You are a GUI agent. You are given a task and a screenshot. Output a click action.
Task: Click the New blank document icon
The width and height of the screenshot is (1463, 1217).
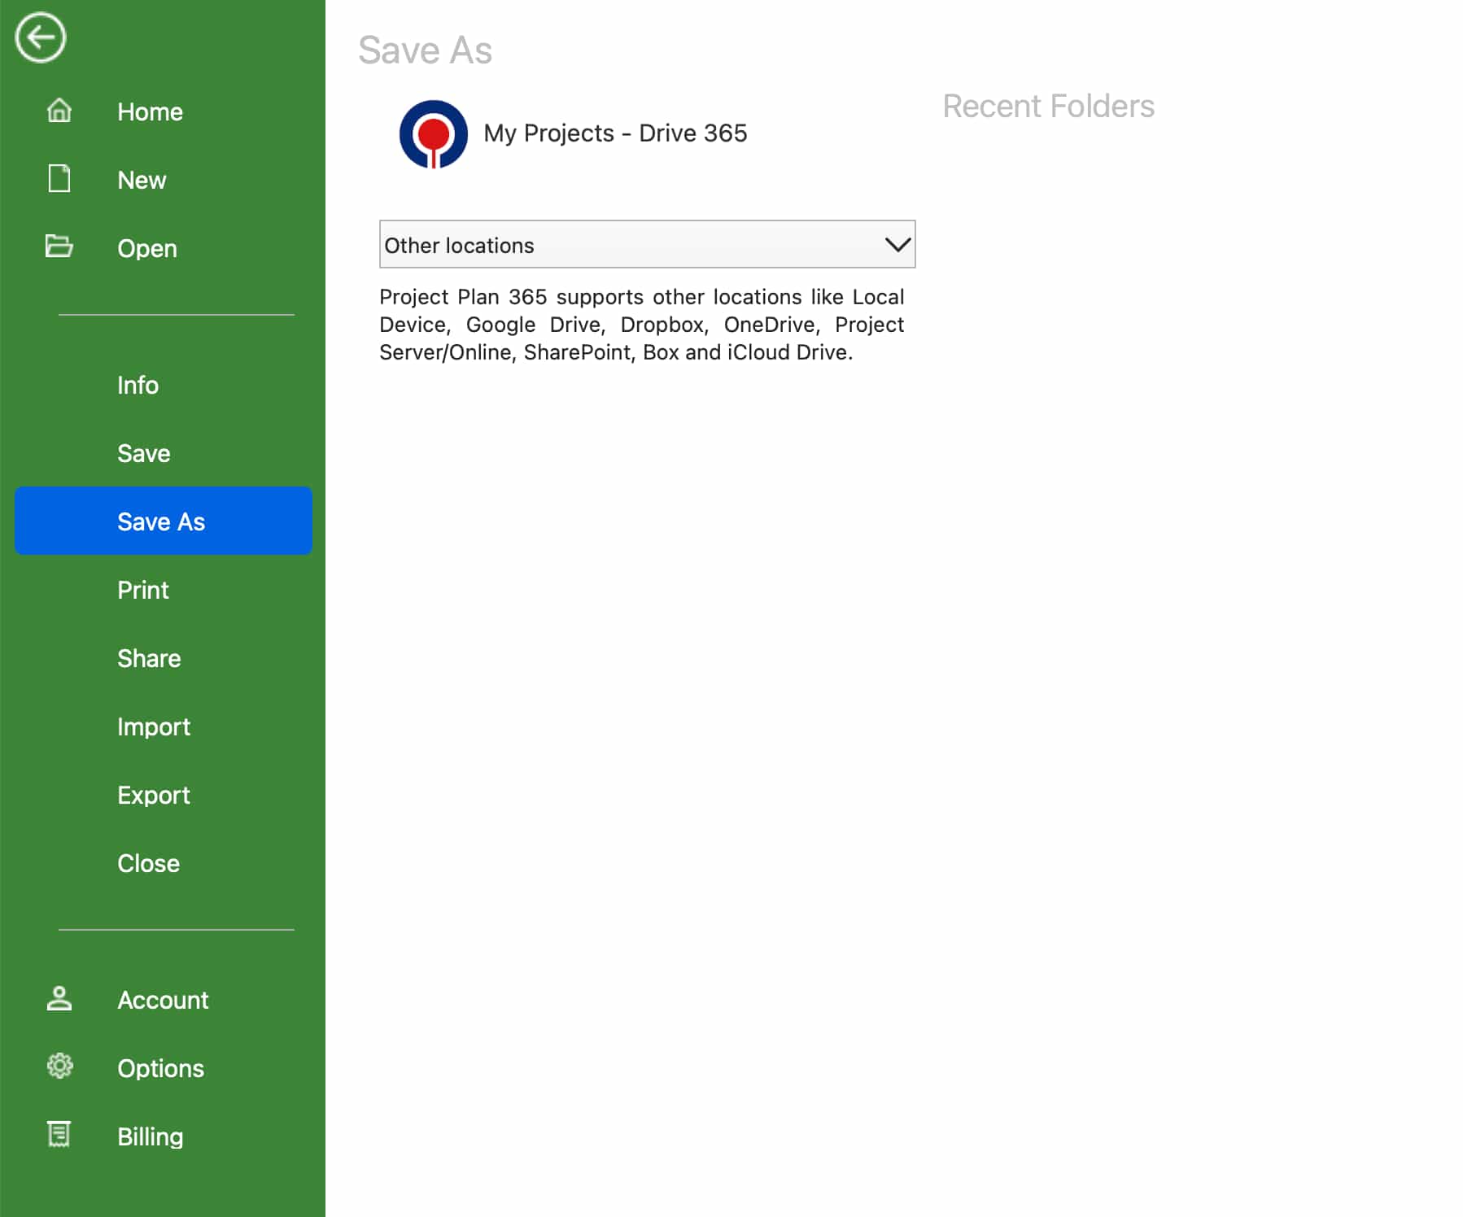click(59, 179)
